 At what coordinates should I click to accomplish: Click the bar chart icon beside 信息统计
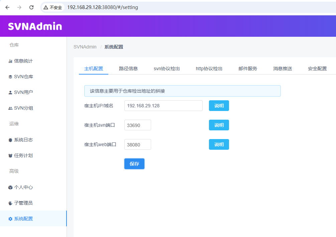coord(10,61)
